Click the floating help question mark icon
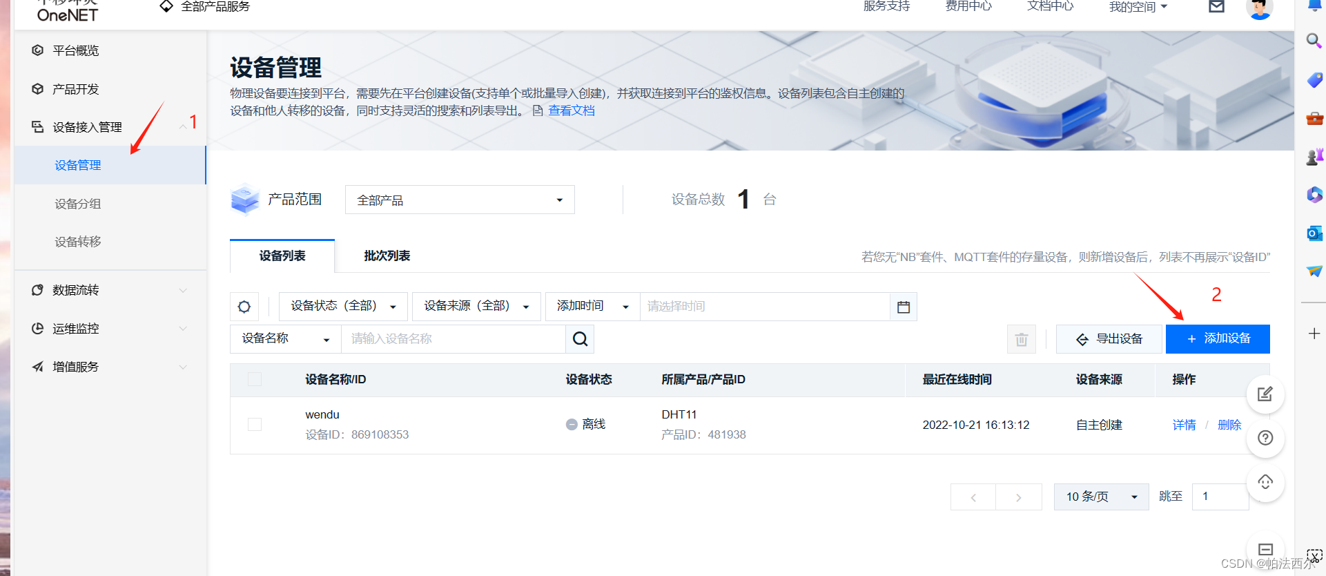1326x576 pixels. coord(1265,438)
